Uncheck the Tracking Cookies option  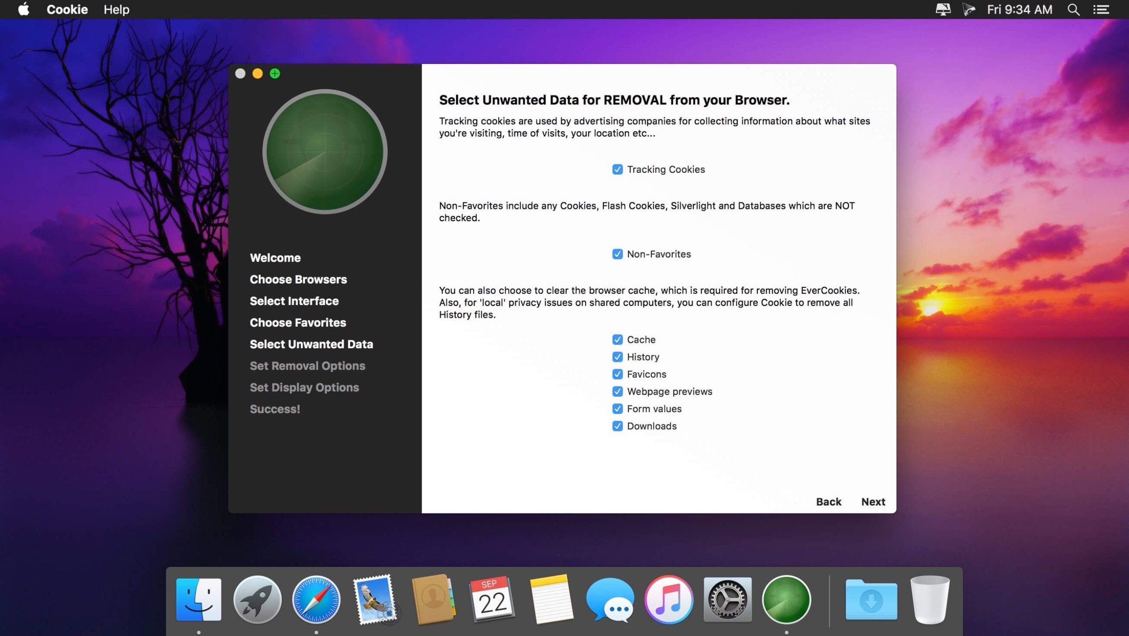(x=617, y=169)
